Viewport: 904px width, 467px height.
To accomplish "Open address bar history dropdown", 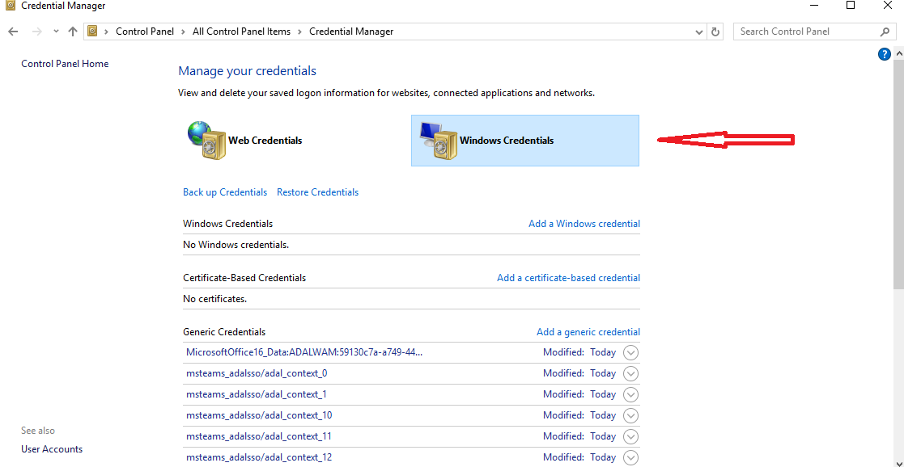I will [699, 32].
